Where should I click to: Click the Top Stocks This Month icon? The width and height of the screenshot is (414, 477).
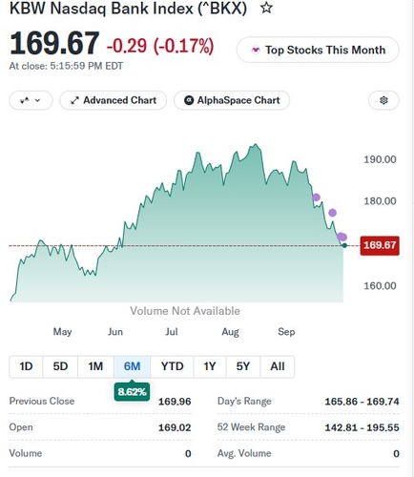point(256,50)
